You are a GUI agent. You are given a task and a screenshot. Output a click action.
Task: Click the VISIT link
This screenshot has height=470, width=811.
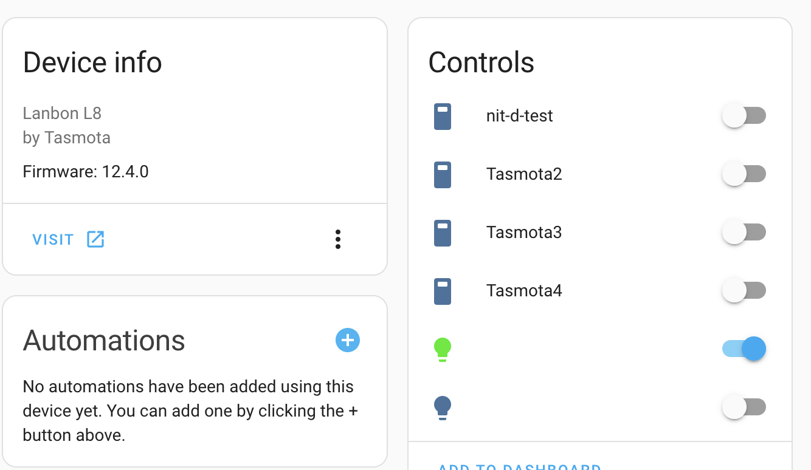53,239
